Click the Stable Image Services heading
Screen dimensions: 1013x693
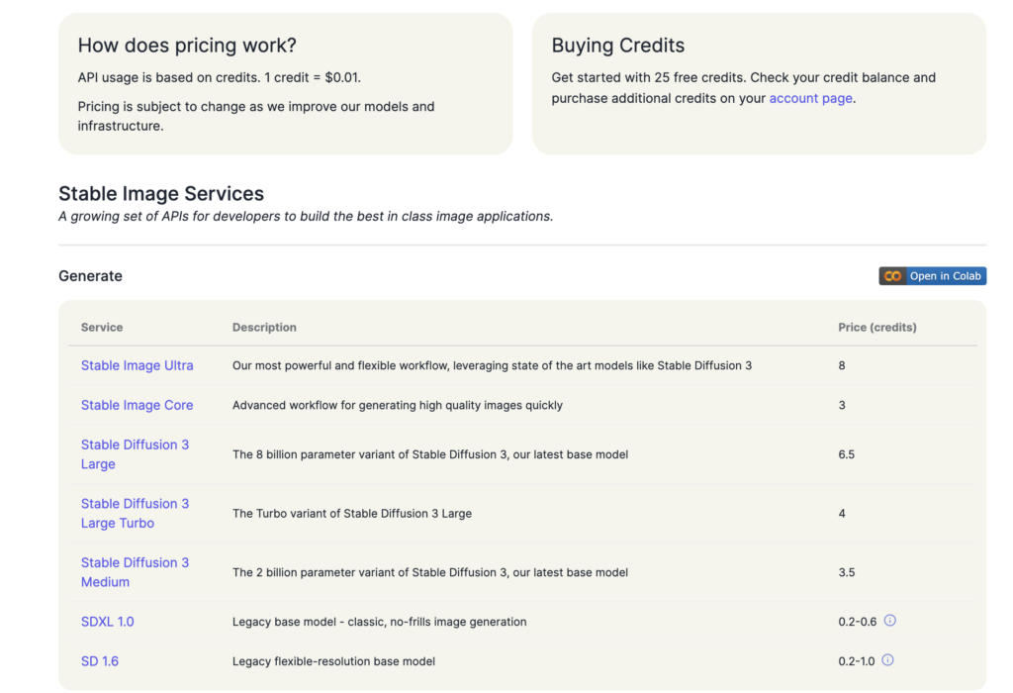[161, 193]
